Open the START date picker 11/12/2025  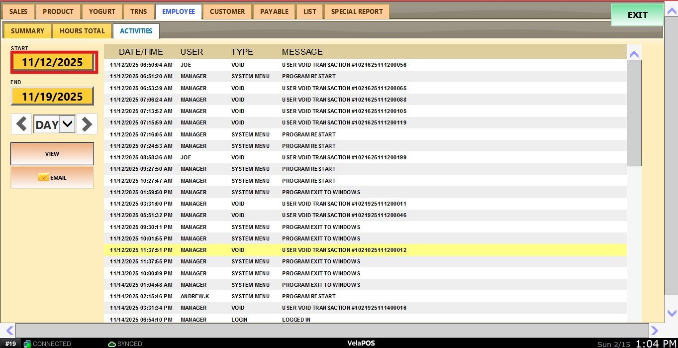[x=52, y=62]
